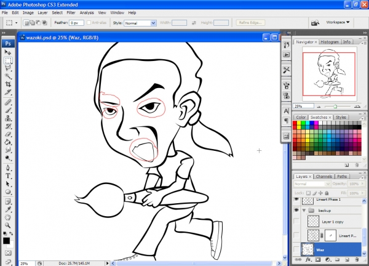Screen dimensions: 369x266
Task: Choose Subtract from selection mode
Action: (x=38, y=23)
